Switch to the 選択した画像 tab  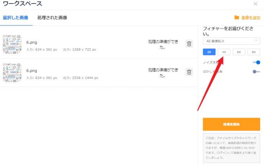(x=15, y=18)
